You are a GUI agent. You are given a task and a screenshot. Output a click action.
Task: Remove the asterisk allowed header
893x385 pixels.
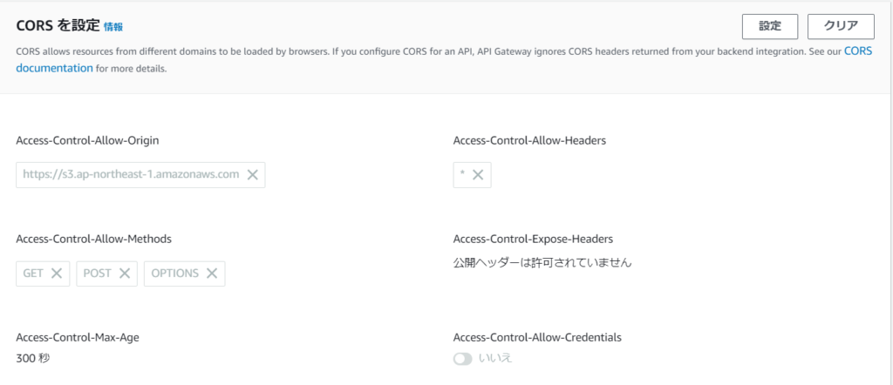(478, 174)
